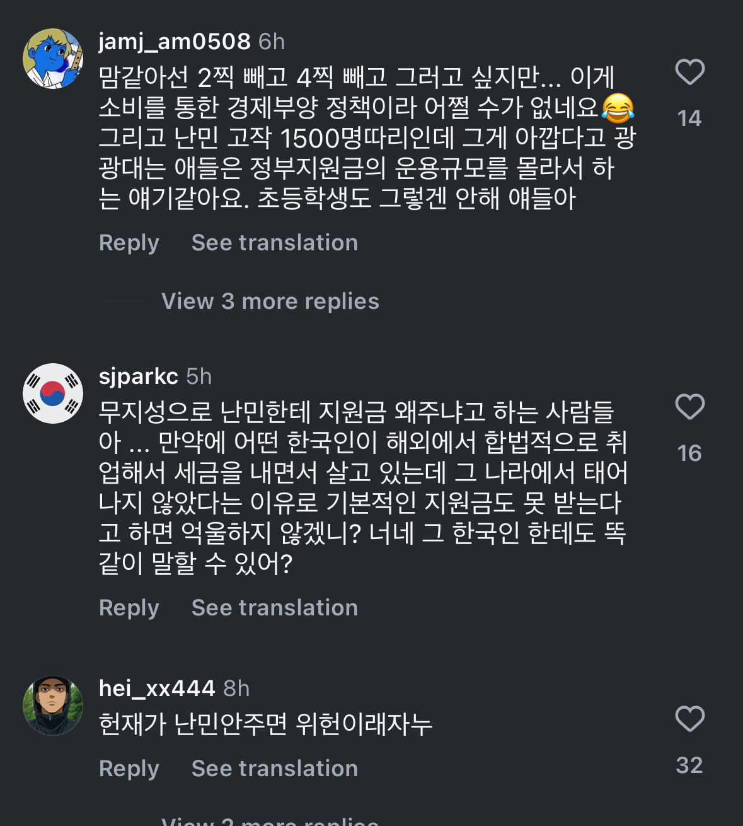Like sjparkc's comment with heart icon
Screen dimensions: 743x826
tap(689, 407)
